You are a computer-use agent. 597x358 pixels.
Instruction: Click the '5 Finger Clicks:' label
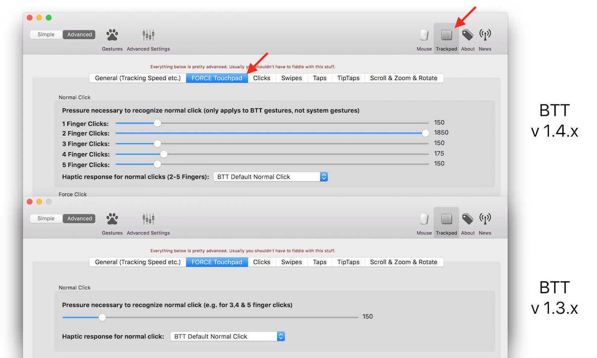click(x=86, y=165)
